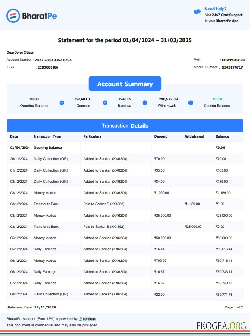Viewport: 250px width, 336px height.
Task: Click the Particulars column header
Action: pyautogui.click(x=92, y=136)
